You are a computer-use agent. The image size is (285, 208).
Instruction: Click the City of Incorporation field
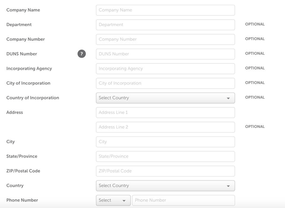(165, 84)
